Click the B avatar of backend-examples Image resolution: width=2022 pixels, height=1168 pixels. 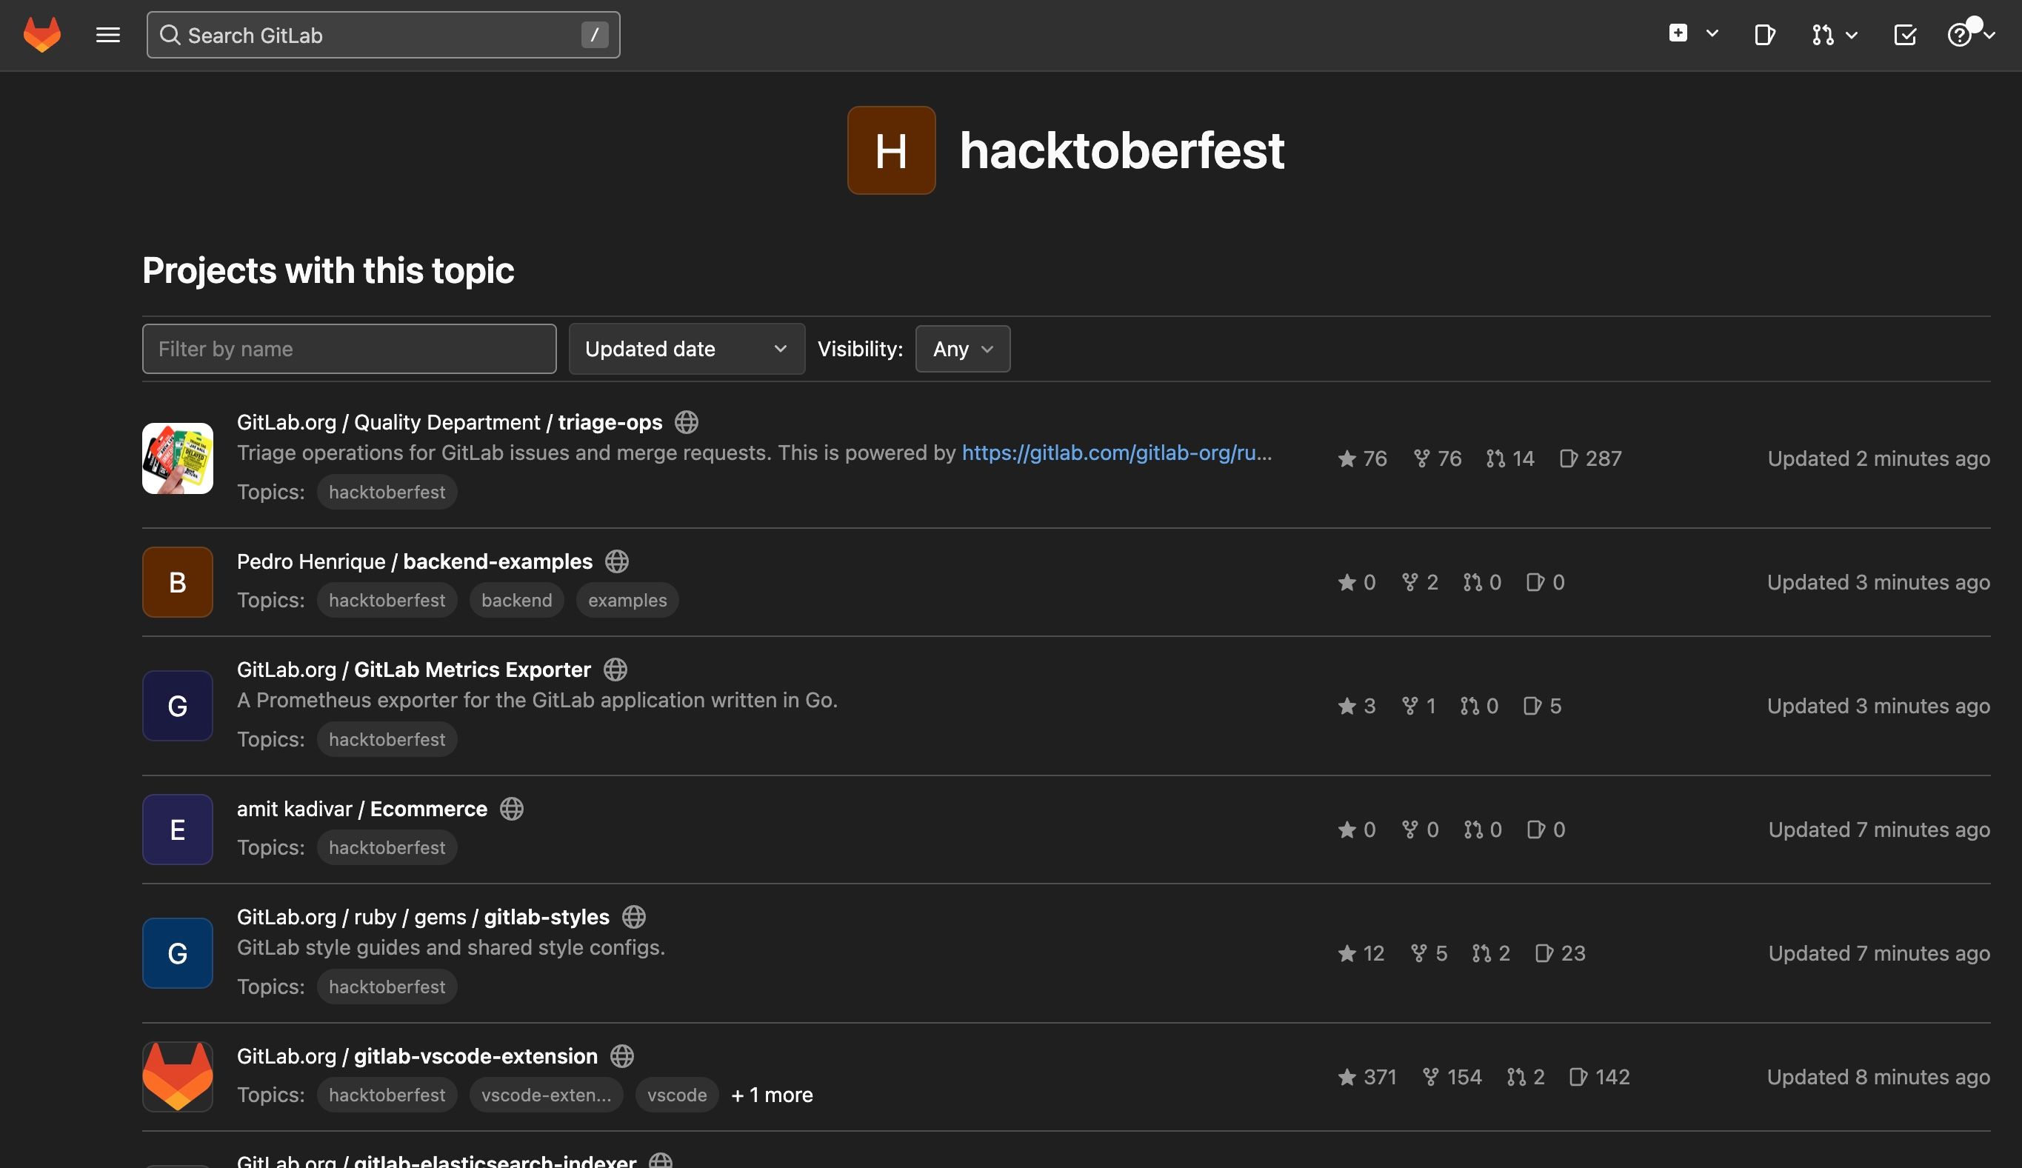coord(177,581)
